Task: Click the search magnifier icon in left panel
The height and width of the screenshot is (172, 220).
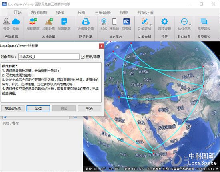Action: tap(75, 117)
